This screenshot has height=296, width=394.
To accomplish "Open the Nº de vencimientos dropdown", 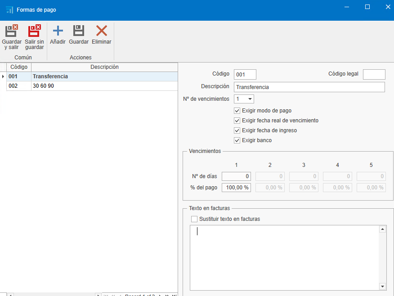I will coord(250,99).
